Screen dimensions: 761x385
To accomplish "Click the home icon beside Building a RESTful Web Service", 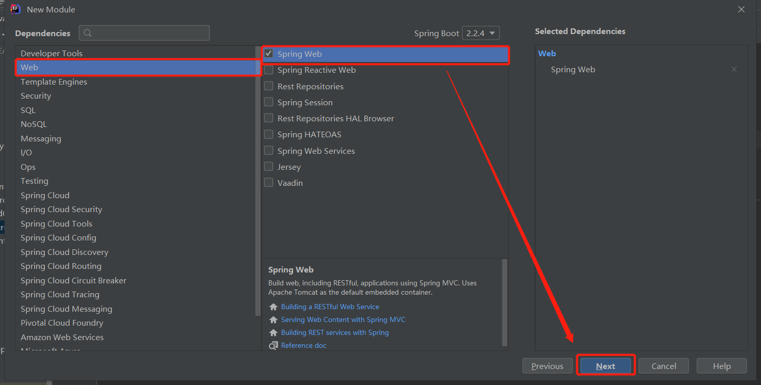I will [x=273, y=307].
